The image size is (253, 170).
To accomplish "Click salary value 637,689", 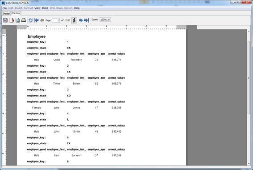I will click(116, 155).
